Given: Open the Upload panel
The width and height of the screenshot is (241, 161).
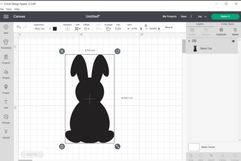Looking at the screenshot, I should 6,134.
